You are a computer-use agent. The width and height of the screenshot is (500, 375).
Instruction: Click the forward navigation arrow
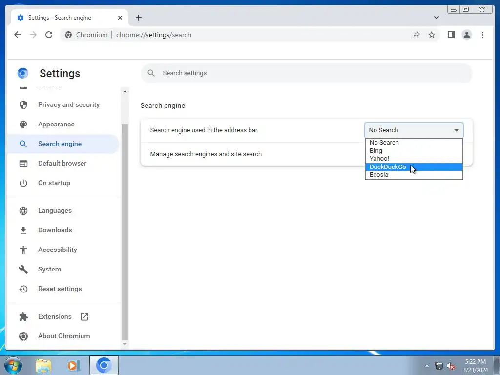33,35
